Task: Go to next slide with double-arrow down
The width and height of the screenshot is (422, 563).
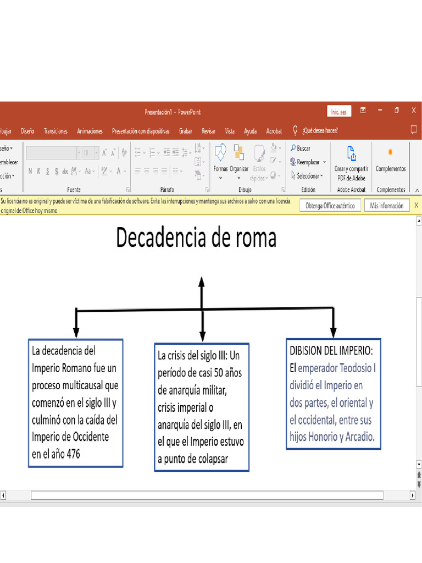Action: pyautogui.click(x=419, y=484)
